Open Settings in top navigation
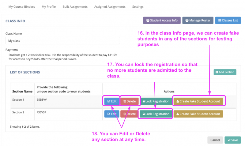This screenshot has height=146, width=245. 138,7
